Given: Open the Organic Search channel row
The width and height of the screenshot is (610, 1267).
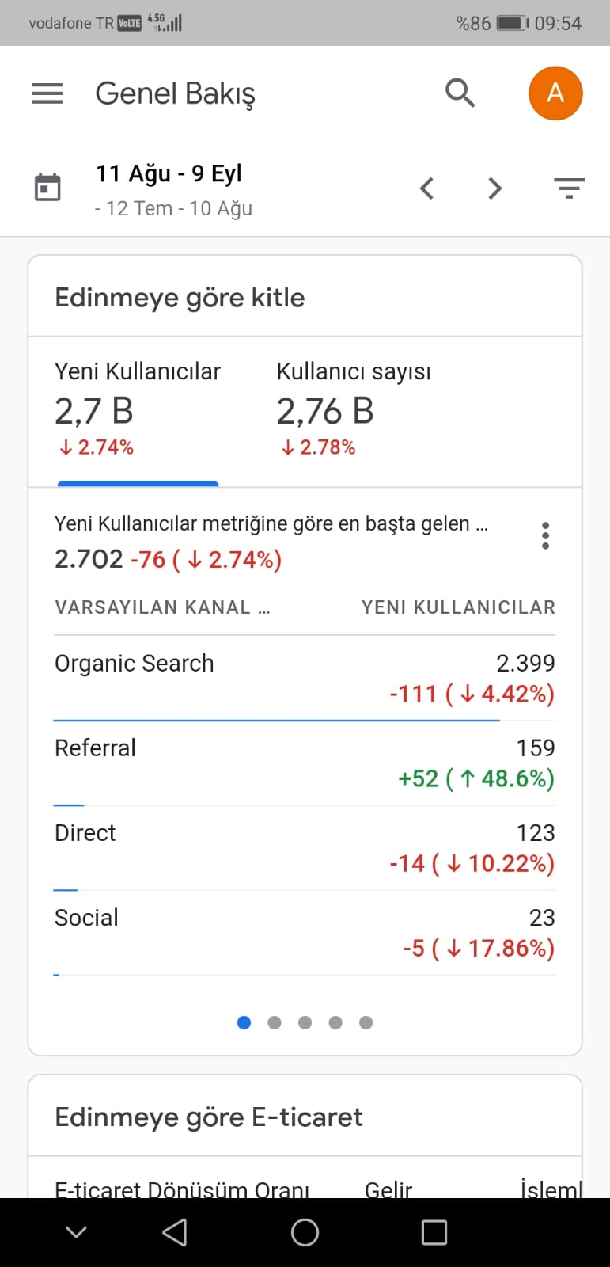Looking at the screenshot, I should tap(305, 679).
